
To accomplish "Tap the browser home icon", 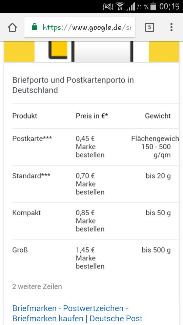I will point(12,27).
